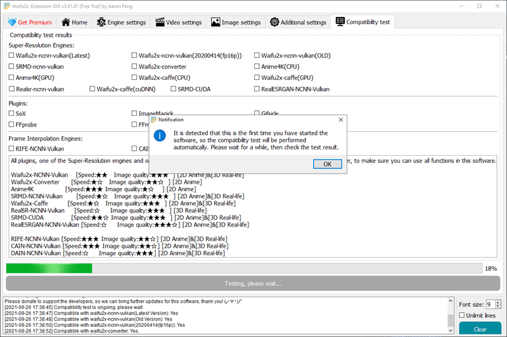The width and height of the screenshot is (507, 337).
Task: Click the SRMD-NCNN-Vulkan rating line
Action: tap(128, 196)
